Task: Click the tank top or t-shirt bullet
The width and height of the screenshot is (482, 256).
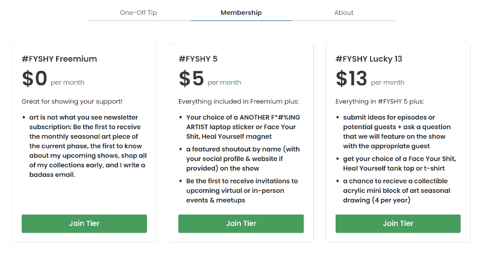Action: (x=399, y=163)
